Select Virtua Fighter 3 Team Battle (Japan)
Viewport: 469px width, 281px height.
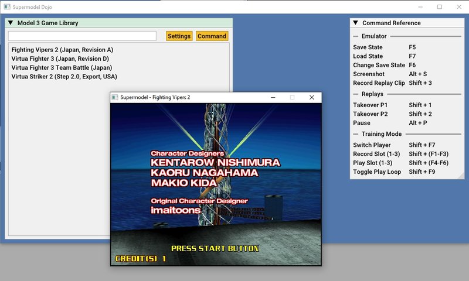pos(62,68)
